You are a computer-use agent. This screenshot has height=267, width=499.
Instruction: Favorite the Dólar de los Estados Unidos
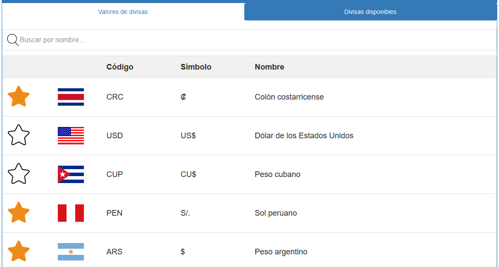(x=19, y=135)
